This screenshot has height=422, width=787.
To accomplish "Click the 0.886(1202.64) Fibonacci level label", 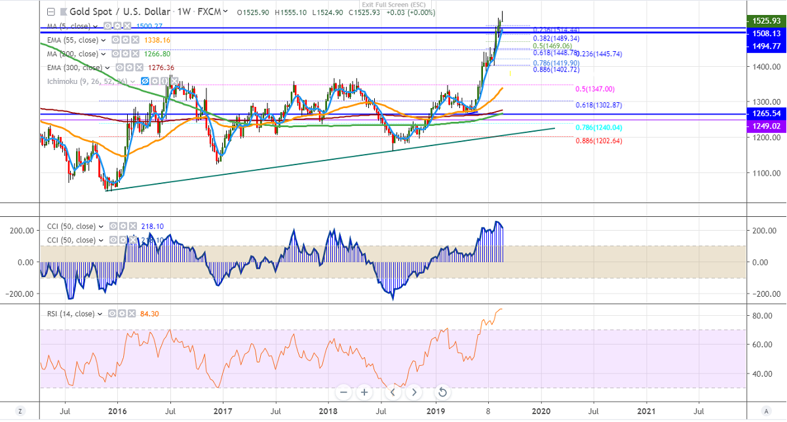I will tap(599, 141).
